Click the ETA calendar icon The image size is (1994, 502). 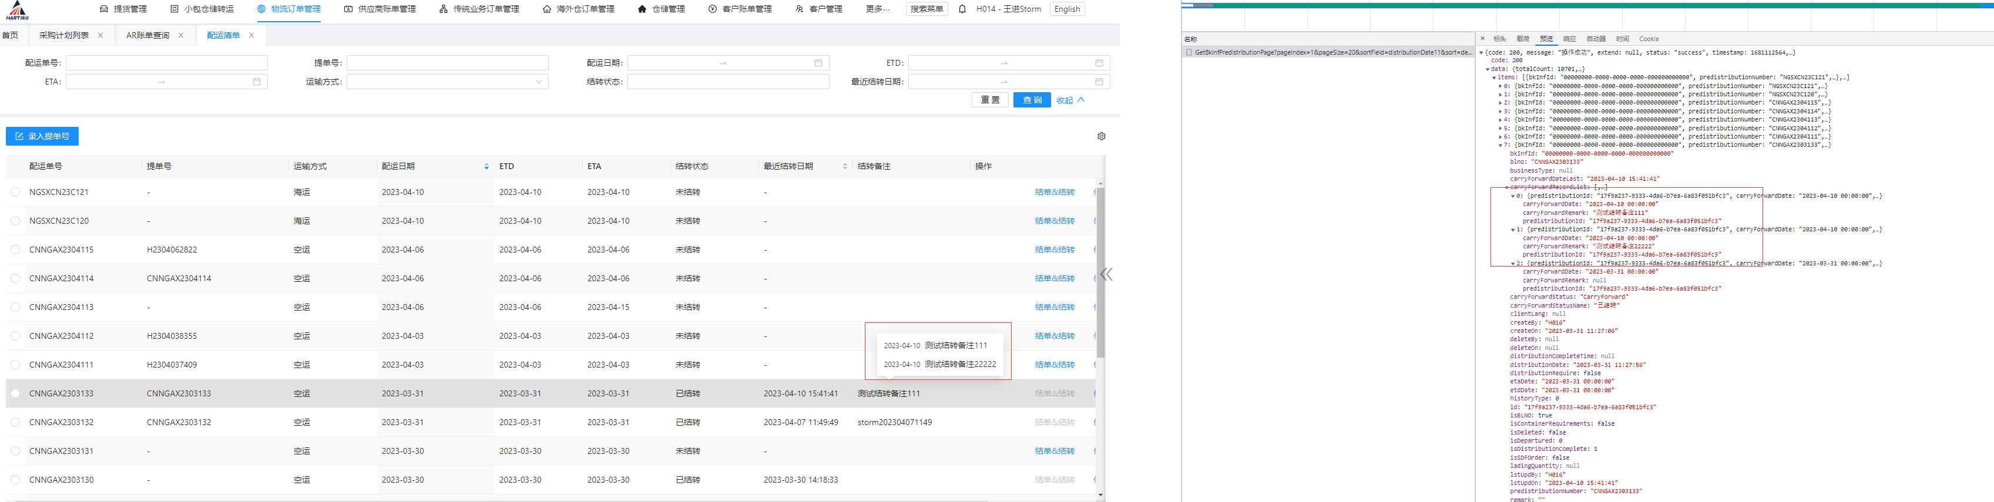click(256, 82)
